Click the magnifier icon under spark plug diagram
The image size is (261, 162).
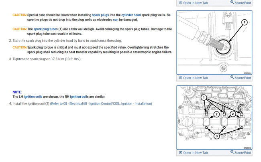(232, 77)
